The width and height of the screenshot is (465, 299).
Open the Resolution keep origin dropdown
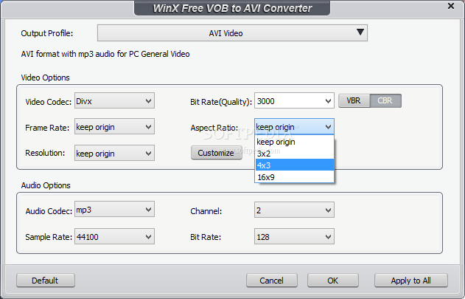pyautogui.click(x=114, y=153)
